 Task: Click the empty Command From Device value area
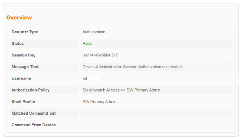[x=156, y=125]
